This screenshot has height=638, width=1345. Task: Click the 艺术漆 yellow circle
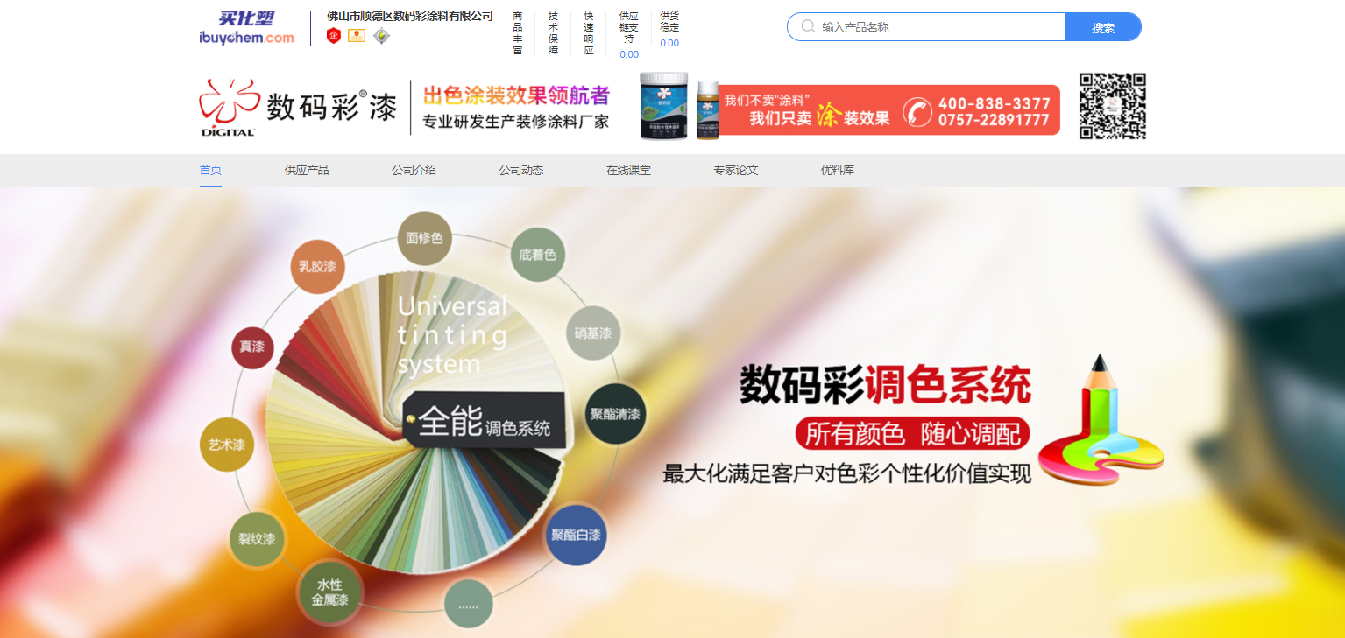pyautogui.click(x=227, y=445)
